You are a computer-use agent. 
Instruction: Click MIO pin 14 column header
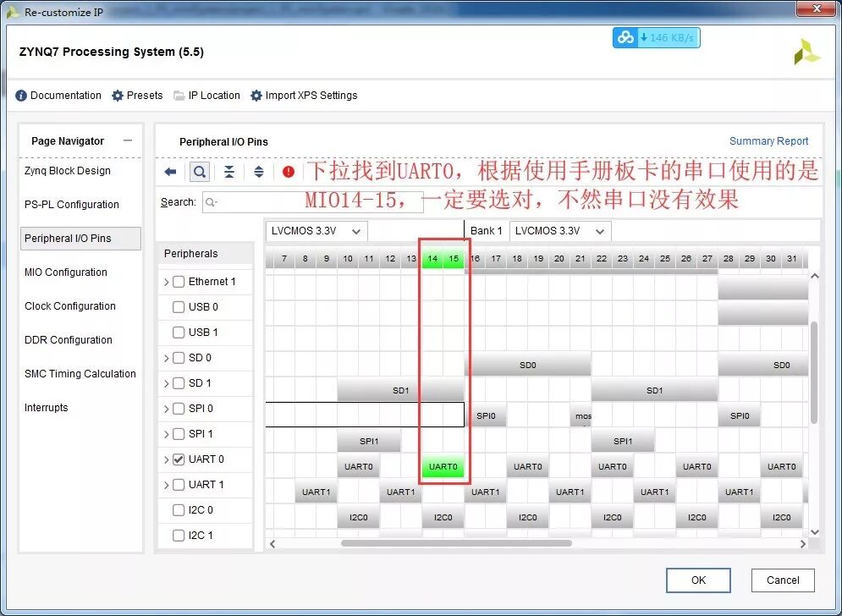(x=432, y=259)
